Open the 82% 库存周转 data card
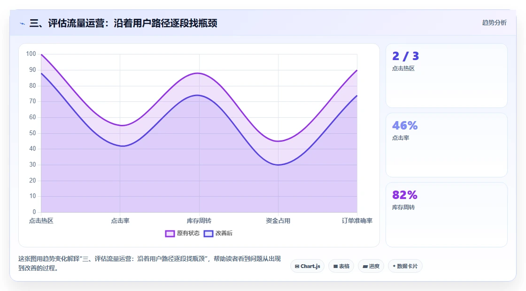This screenshot has width=526, height=291. pyautogui.click(x=447, y=214)
